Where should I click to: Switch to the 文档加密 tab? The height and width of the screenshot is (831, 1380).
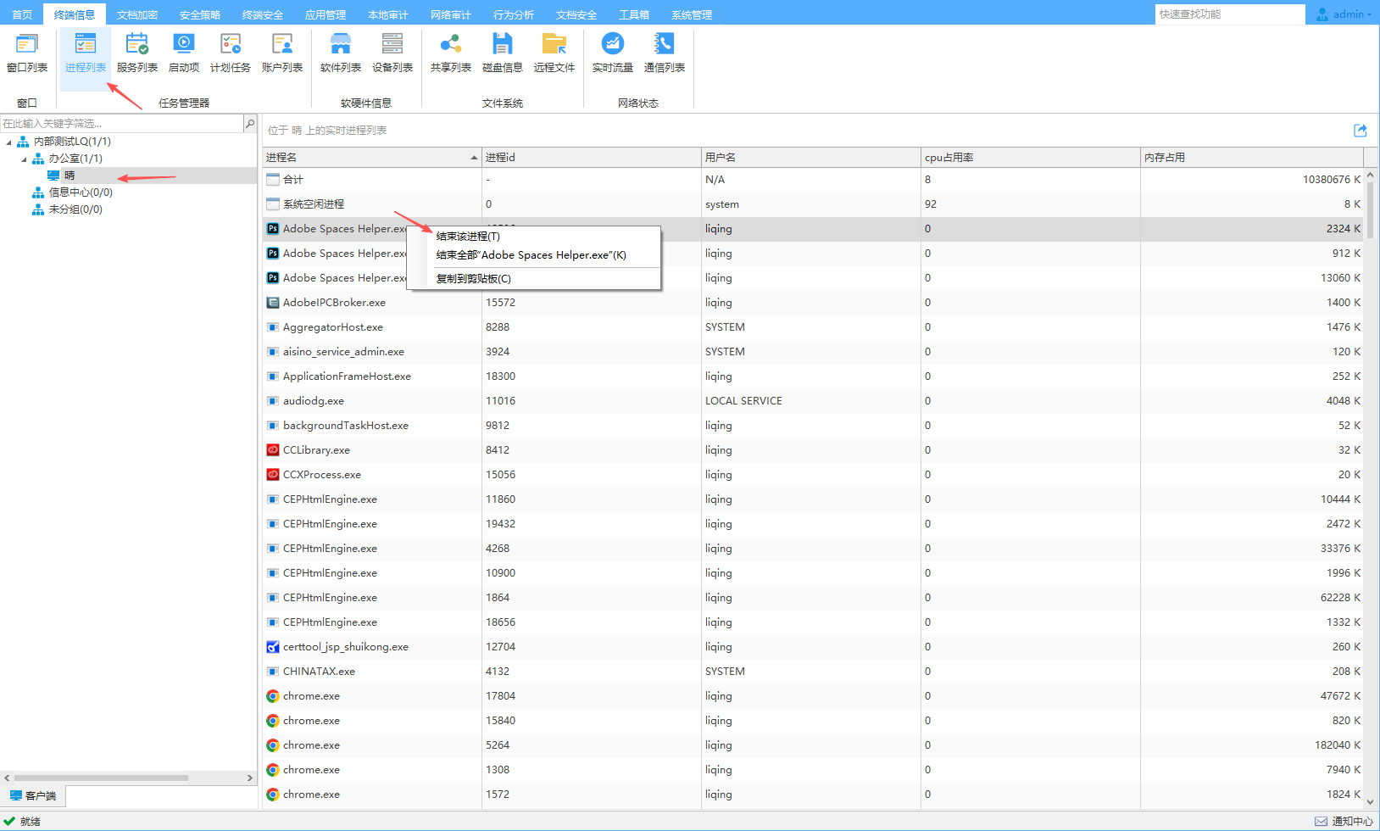click(137, 14)
